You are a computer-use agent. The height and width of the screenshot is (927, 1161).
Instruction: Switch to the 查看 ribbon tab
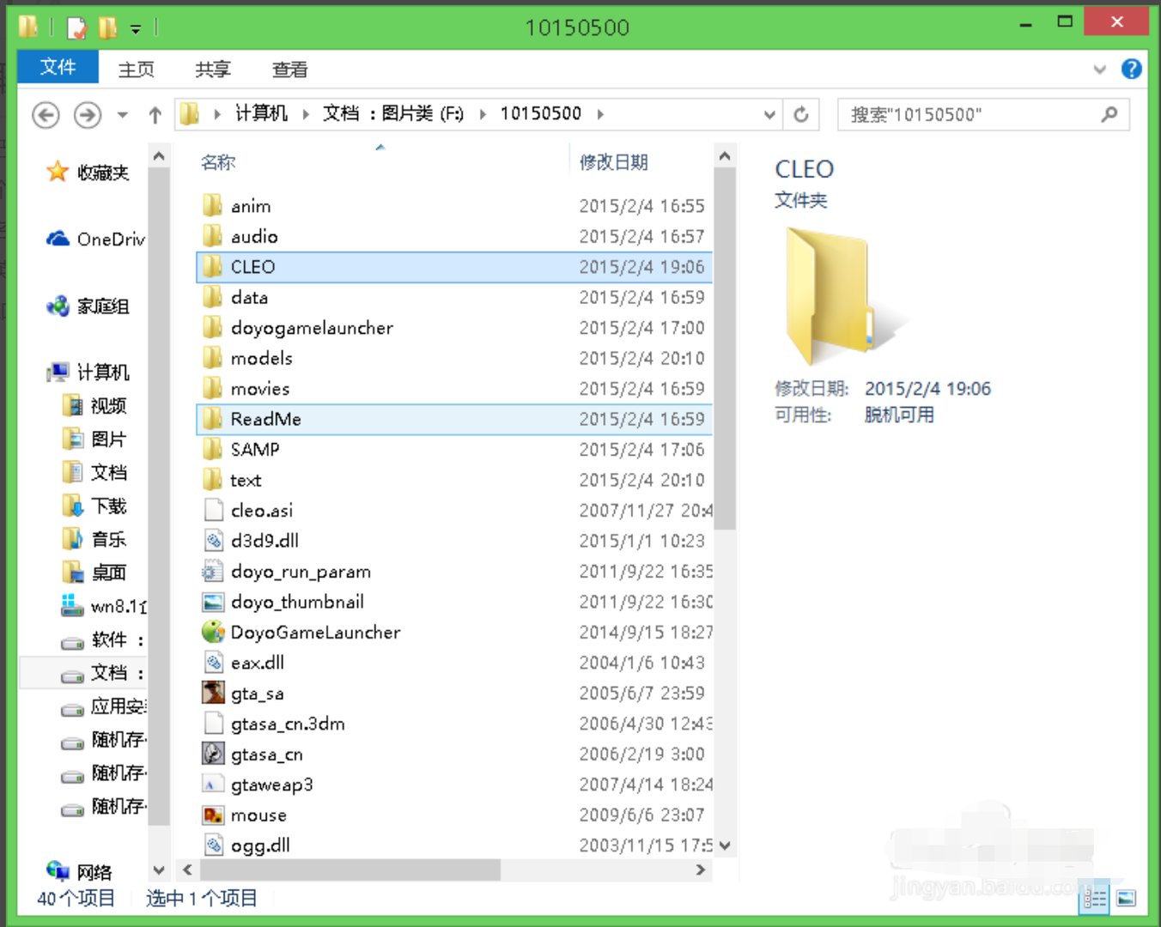pyautogui.click(x=289, y=70)
